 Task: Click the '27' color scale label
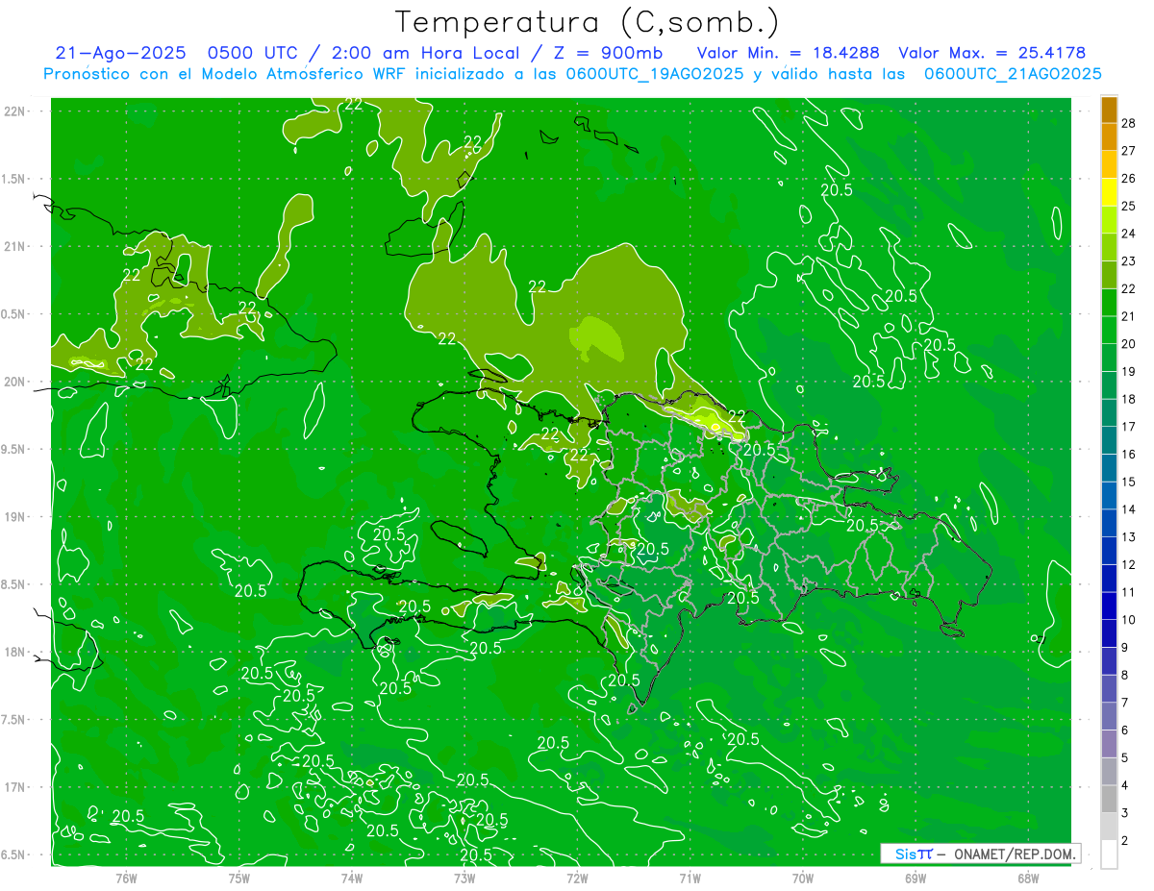click(x=1129, y=150)
